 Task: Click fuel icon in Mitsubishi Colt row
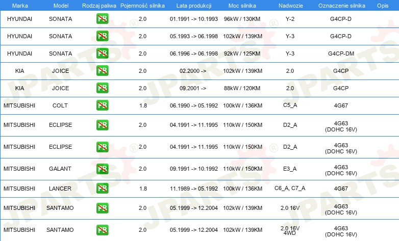pyautogui.click(x=102, y=105)
